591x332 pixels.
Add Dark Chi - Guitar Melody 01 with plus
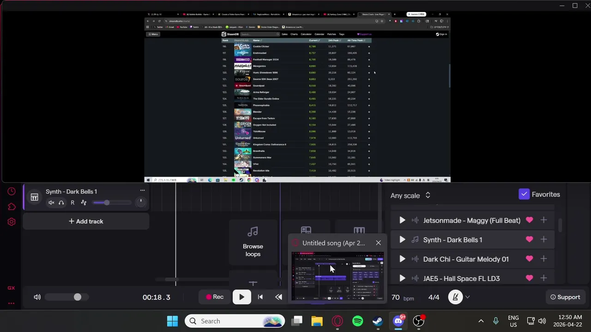point(543,259)
